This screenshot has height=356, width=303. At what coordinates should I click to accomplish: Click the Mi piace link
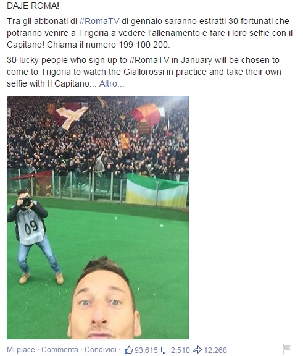(21, 350)
